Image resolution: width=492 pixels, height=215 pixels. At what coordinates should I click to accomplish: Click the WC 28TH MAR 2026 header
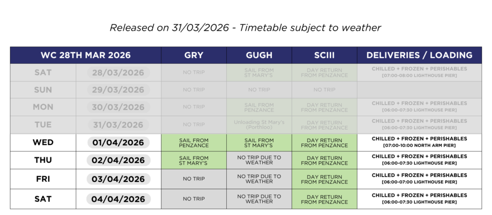pos(86,55)
